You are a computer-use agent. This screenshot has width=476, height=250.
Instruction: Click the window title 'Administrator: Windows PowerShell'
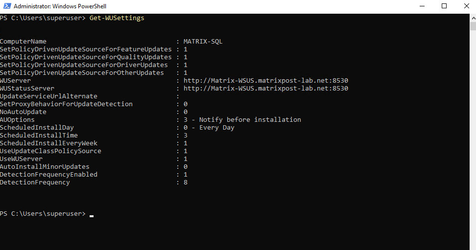click(x=60, y=6)
